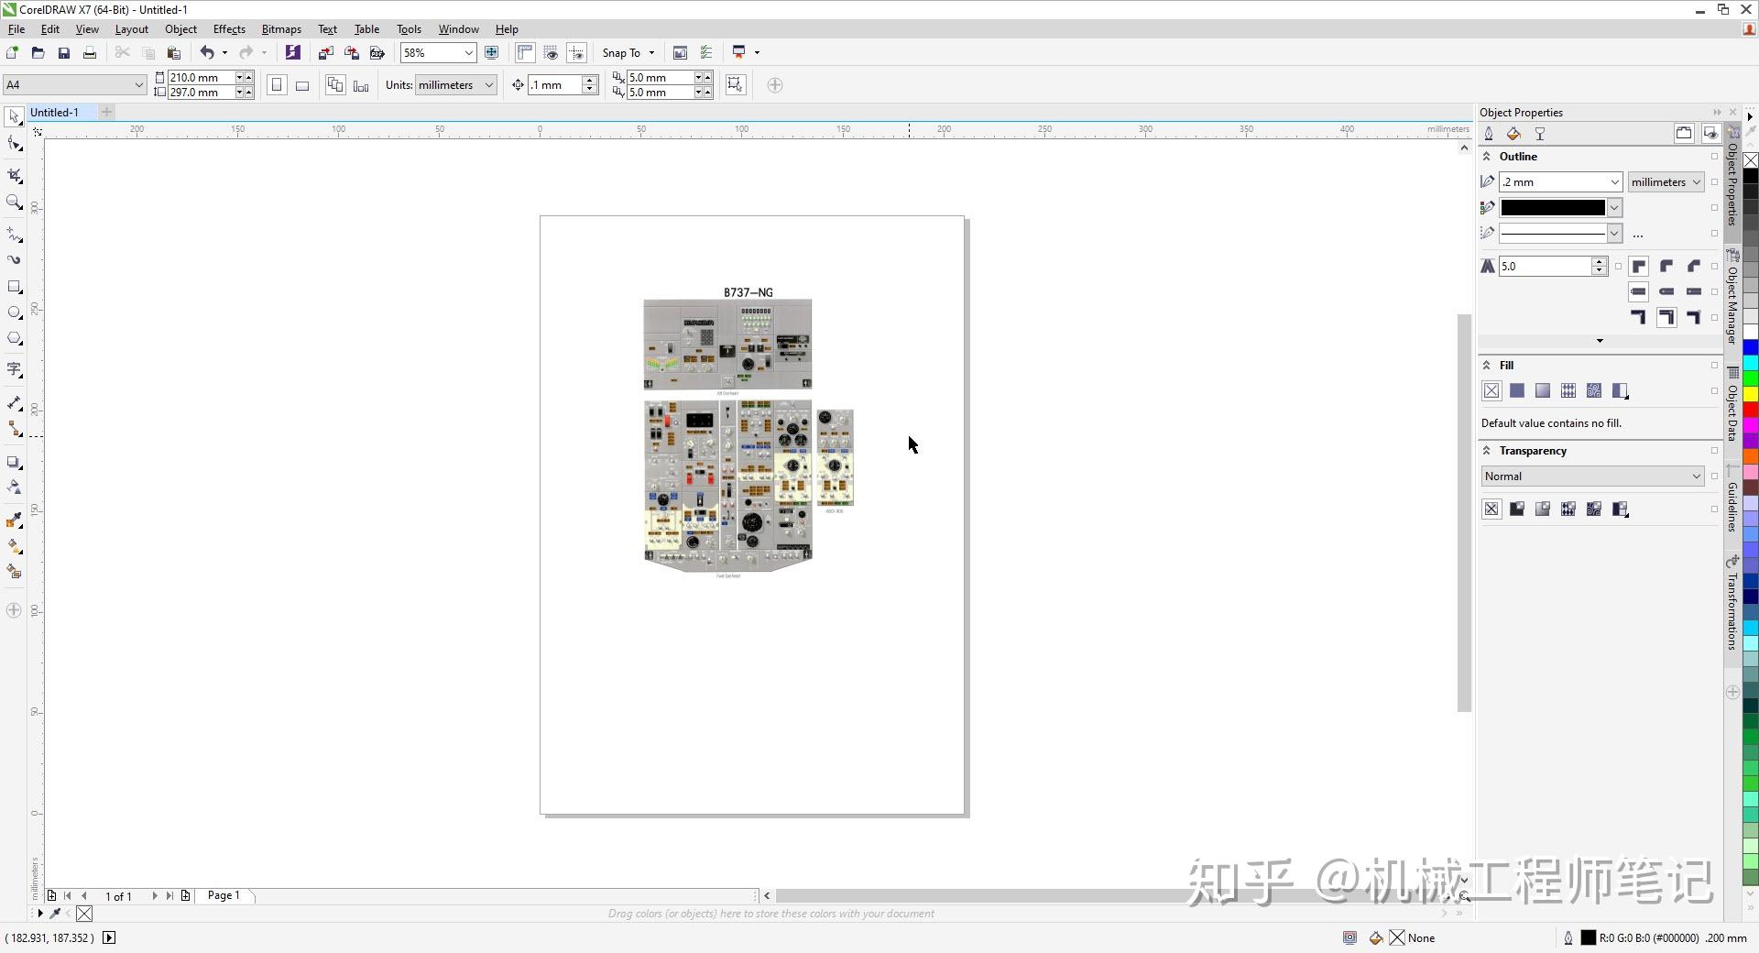This screenshot has height=953, width=1759.
Task: Open the outline width .2 mm dropdown
Action: click(1614, 182)
